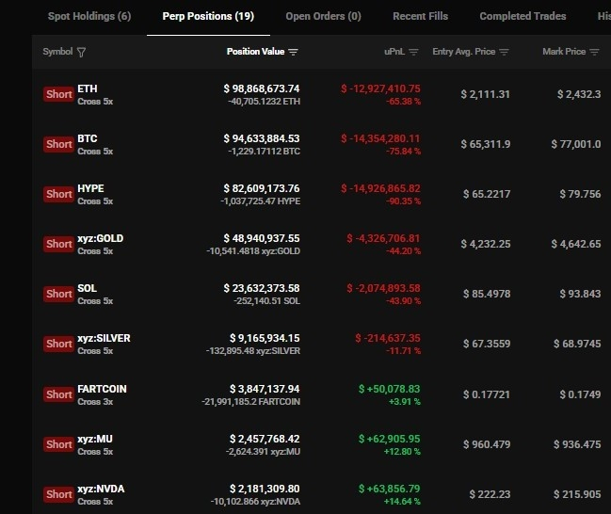Sort by the Entry Avg. Price sort icon
The image size is (611, 514).
504,52
